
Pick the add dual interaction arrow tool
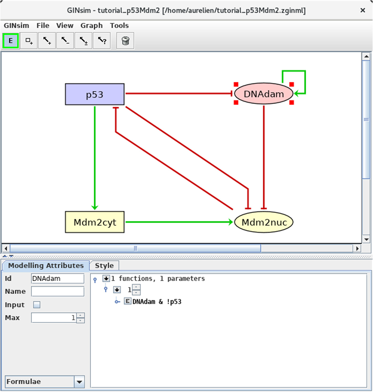pos(83,41)
